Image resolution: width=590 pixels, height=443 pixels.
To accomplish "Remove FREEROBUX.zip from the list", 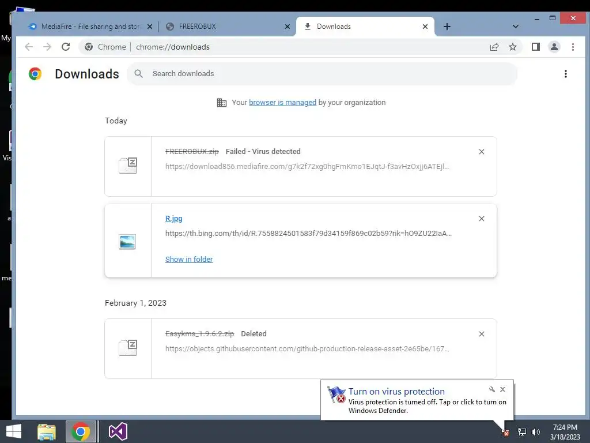I will (481, 152).
